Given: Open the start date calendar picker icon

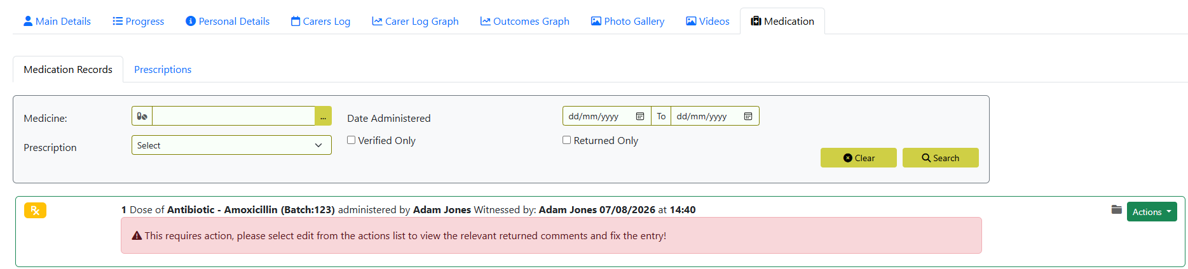Looking at the screenshot, I should 640,116.
